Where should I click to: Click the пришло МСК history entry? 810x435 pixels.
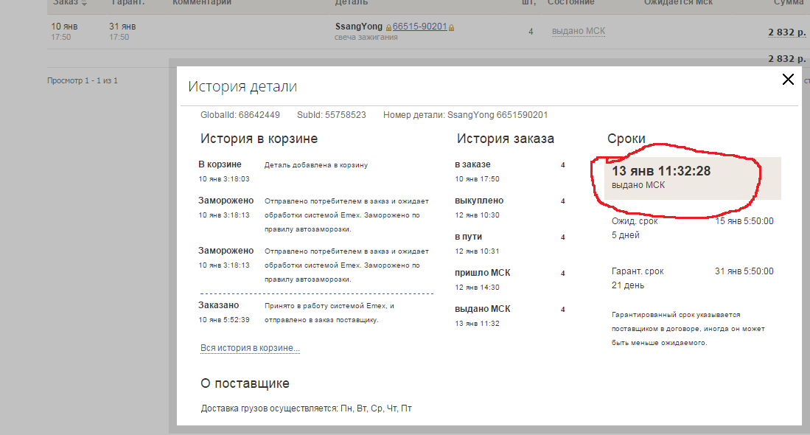pyautogui.click(x=482, y=273)
